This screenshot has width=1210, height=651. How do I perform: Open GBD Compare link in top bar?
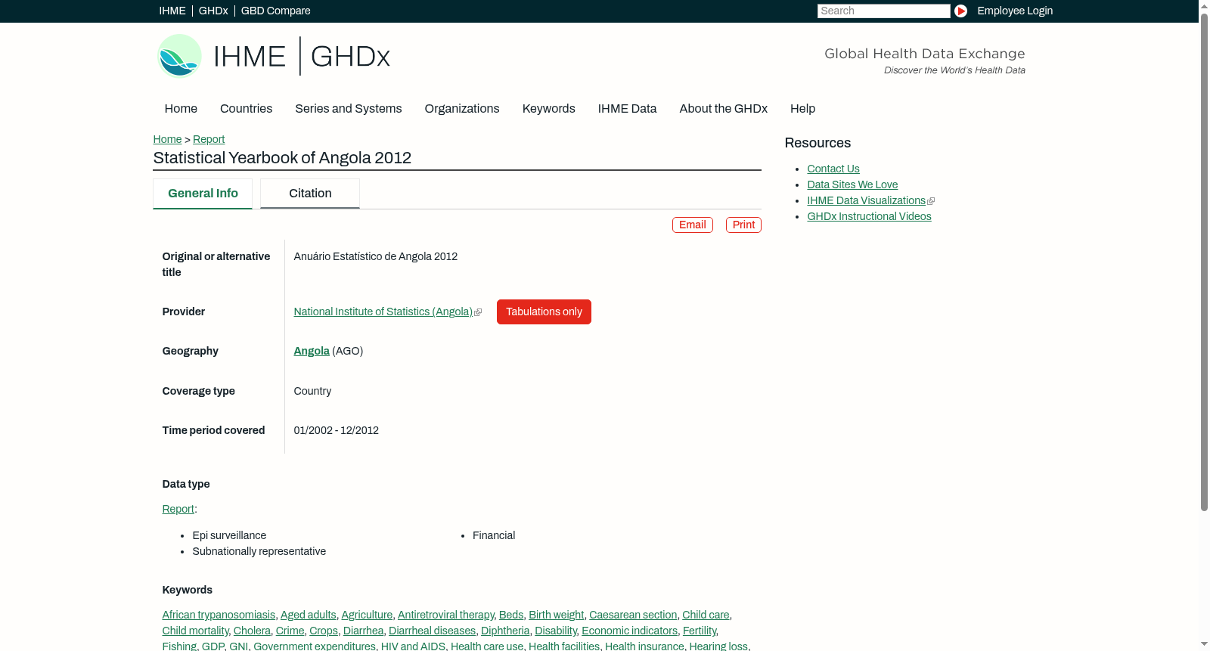[x=276, y=11]
